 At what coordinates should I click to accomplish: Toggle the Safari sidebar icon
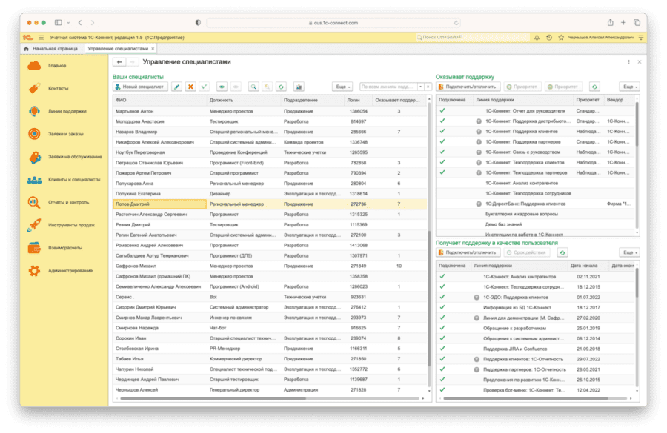pyautogui.click(x=59, y=22)
